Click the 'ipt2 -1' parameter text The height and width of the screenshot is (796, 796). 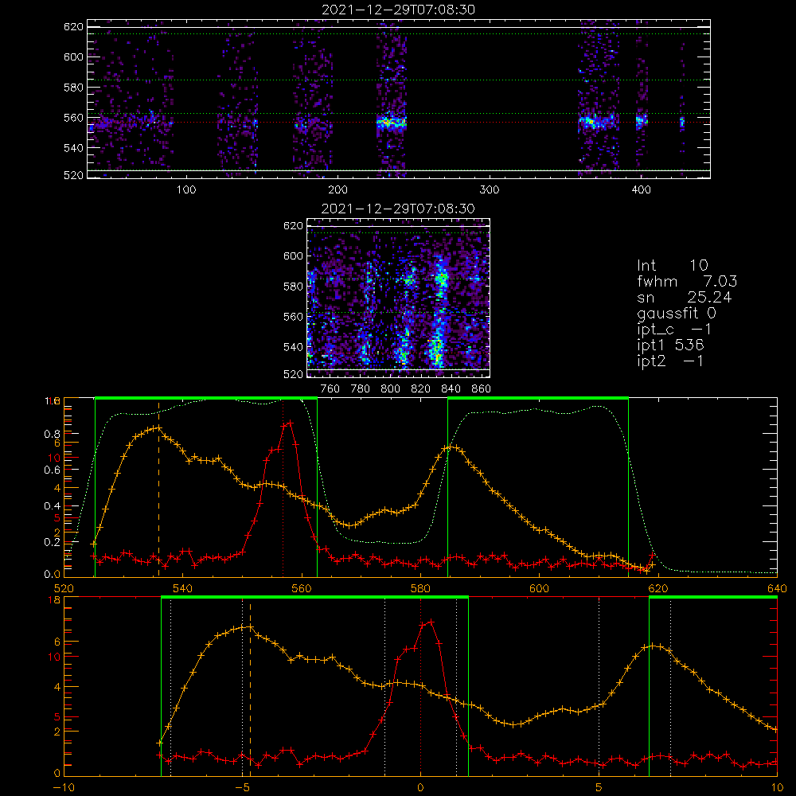pos(670,361)
